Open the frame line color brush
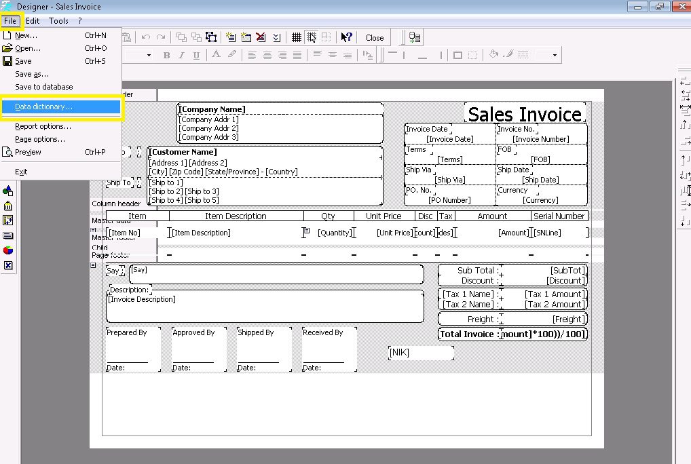The image size is (691, 464). (508, 54)
